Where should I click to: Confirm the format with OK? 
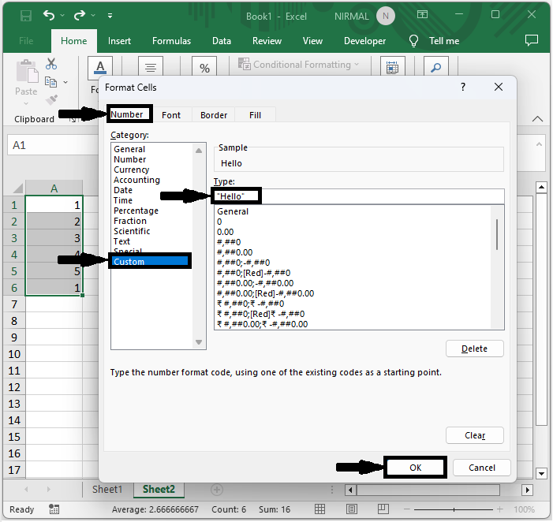coord(415,468)
